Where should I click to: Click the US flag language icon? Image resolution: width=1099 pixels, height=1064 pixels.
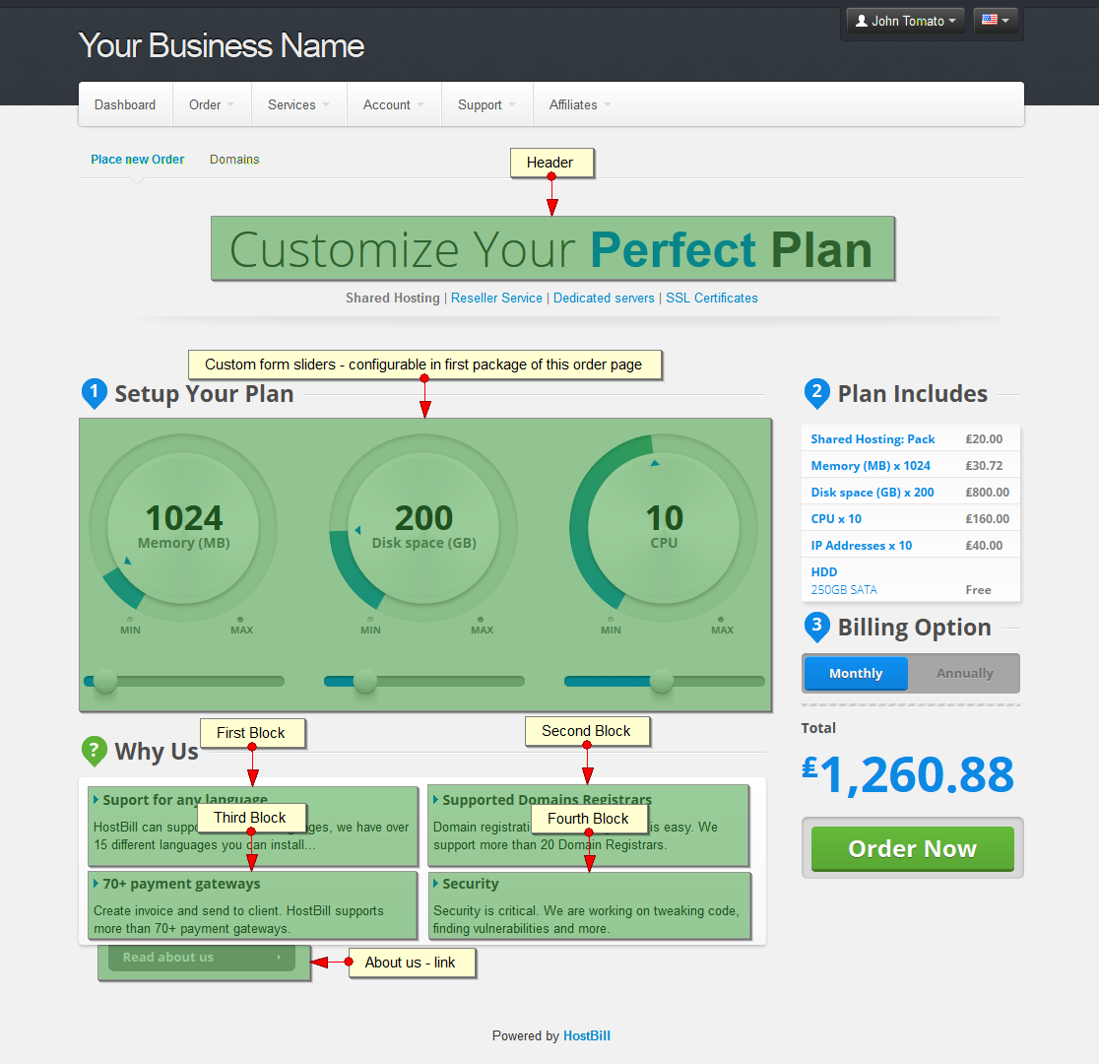coord(989,20)
